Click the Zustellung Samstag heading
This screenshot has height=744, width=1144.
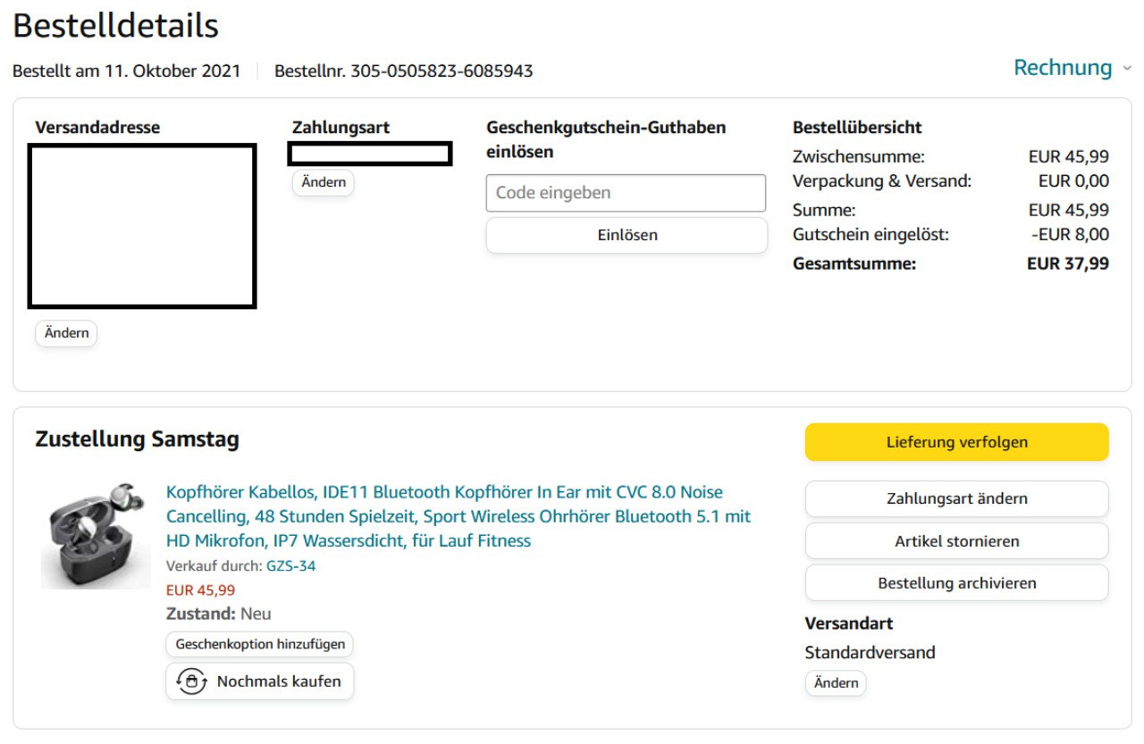(137, 439)
